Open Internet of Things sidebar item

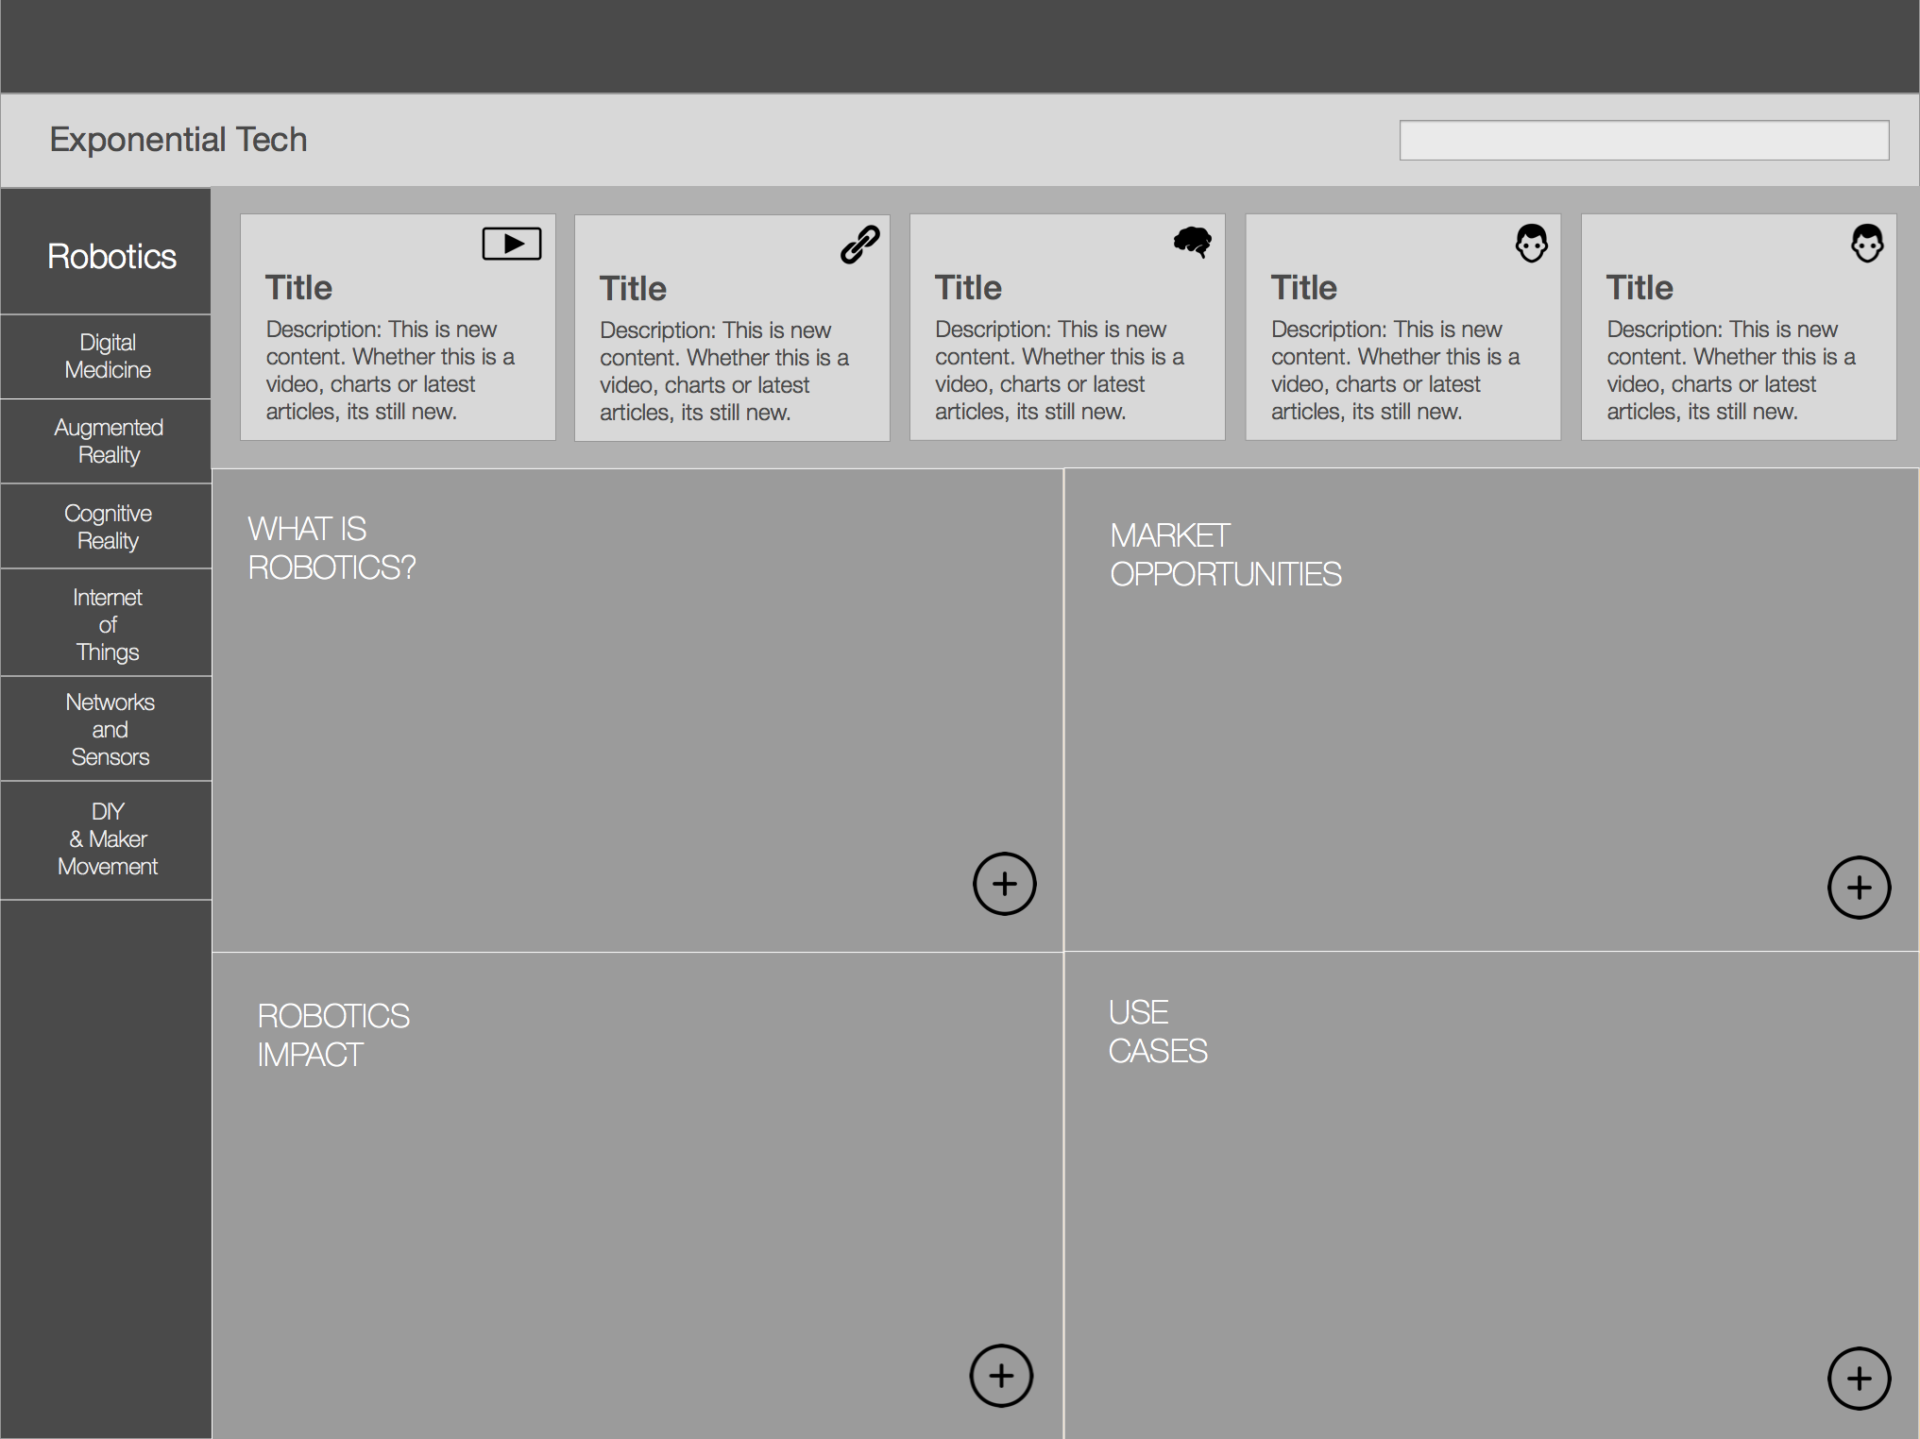[x=106, y=623]
